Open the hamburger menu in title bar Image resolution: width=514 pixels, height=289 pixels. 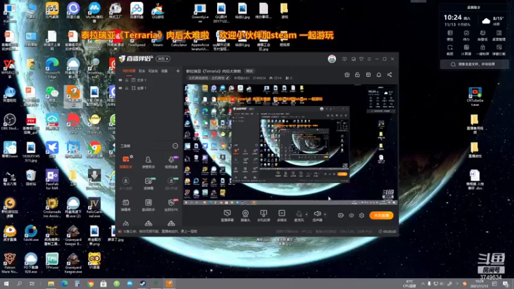(x=369, y=59)
